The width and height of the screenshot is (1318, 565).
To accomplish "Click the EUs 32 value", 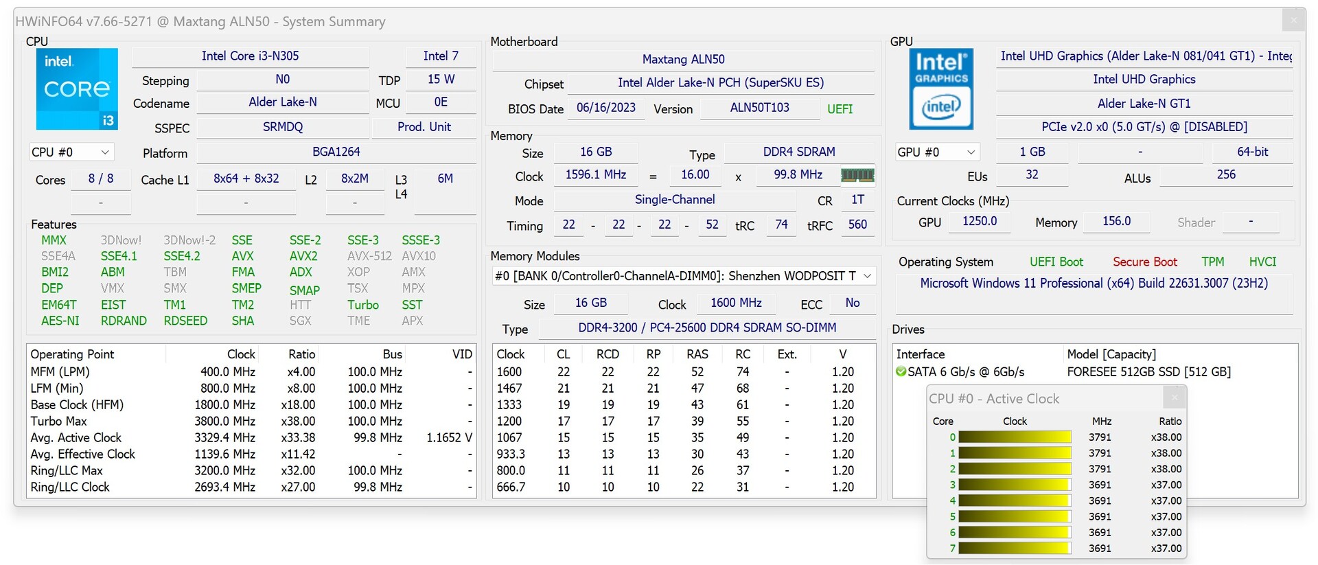I will point(1032,175).
